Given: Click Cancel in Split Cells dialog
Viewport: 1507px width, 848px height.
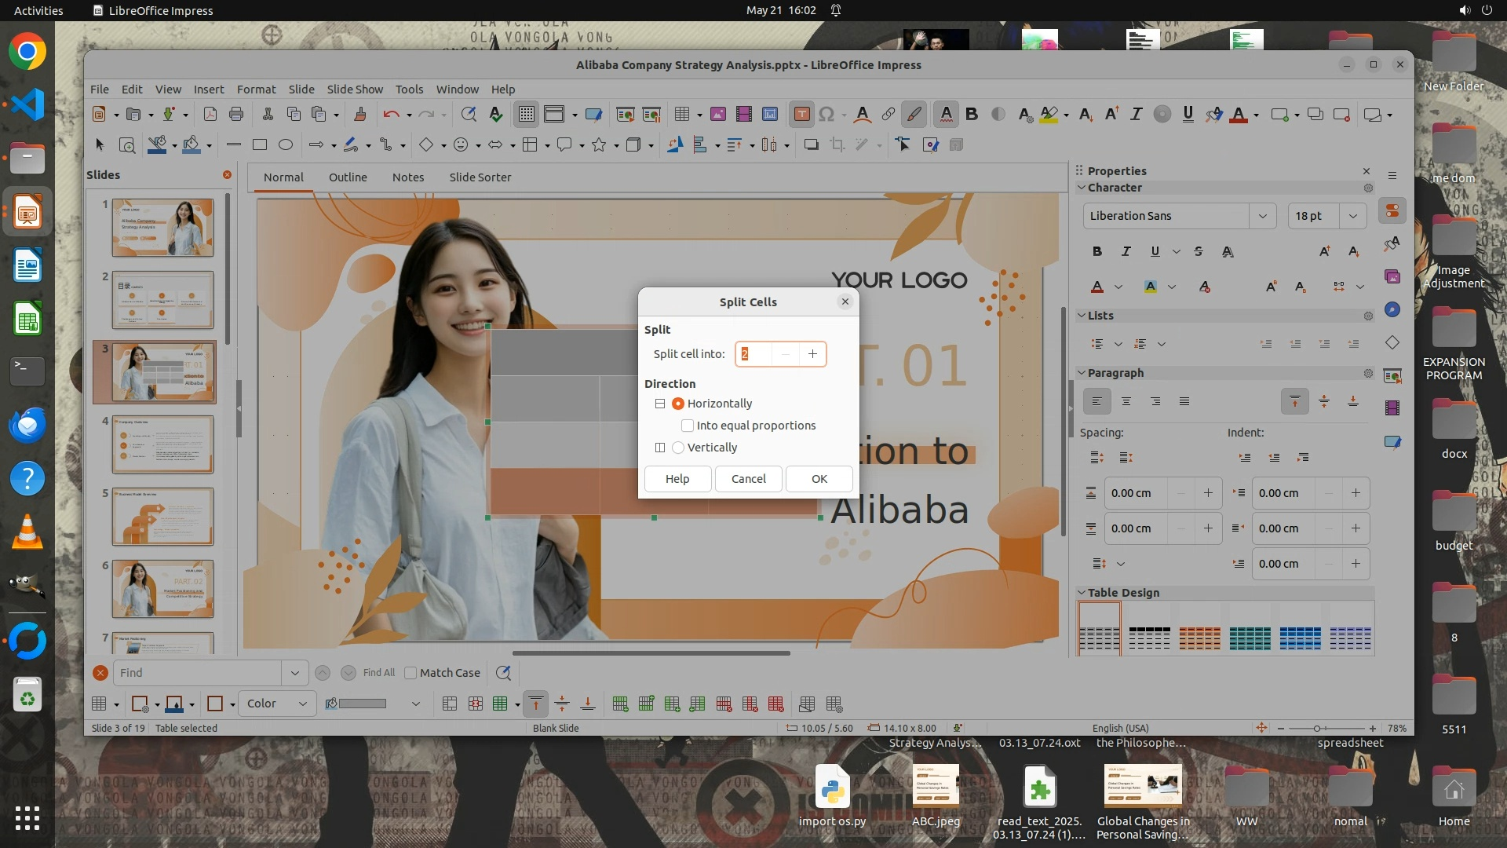Looking at the screenshot, I should tap(748, 479).
